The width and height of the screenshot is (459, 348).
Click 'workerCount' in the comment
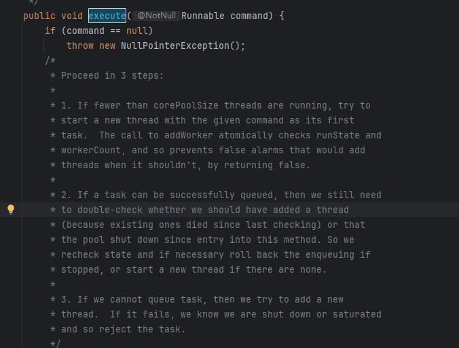pos(91,150)
